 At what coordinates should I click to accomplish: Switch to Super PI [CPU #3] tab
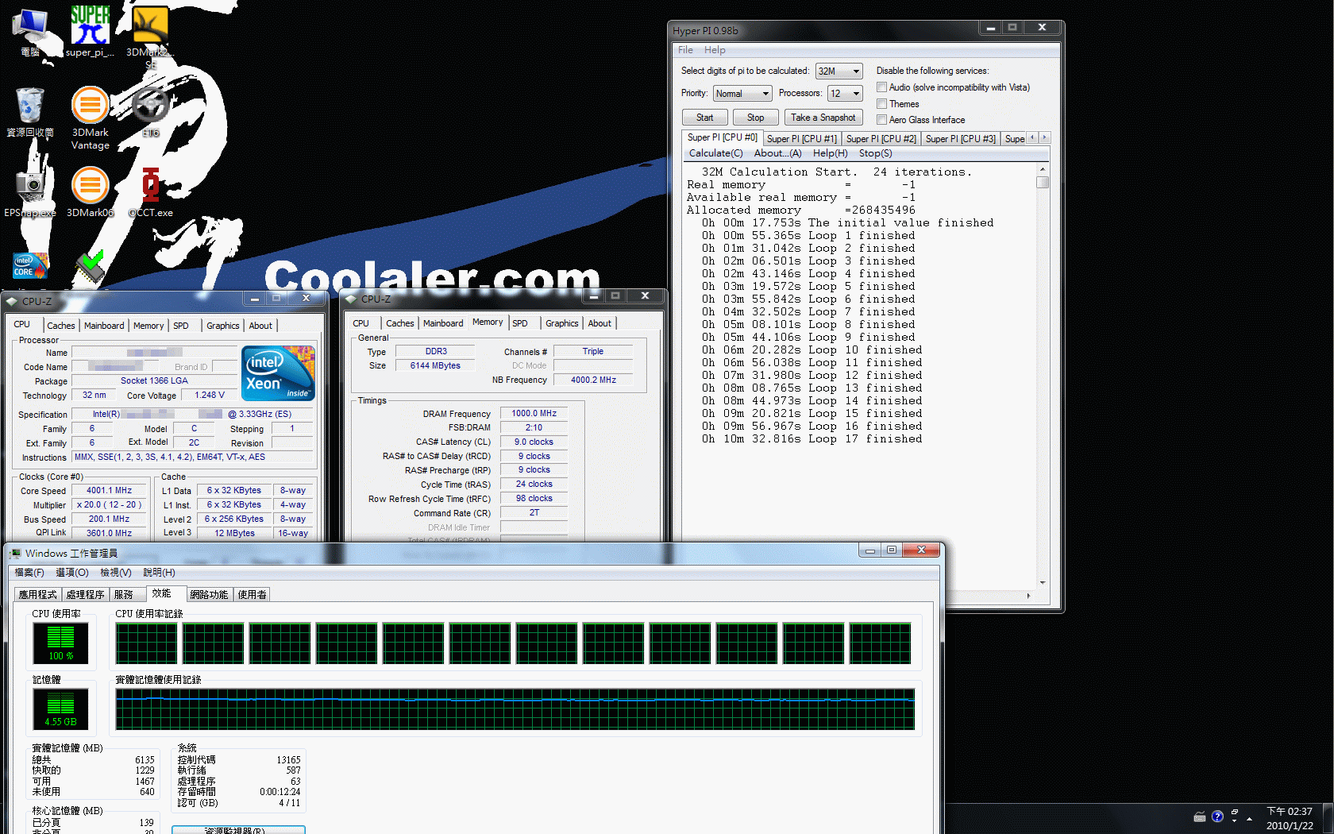[961, 139]
